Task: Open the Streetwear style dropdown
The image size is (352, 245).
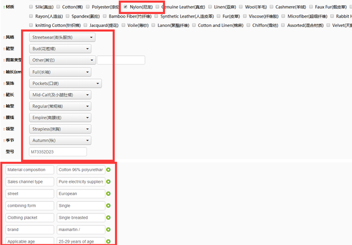Action: tap(62, 38)
